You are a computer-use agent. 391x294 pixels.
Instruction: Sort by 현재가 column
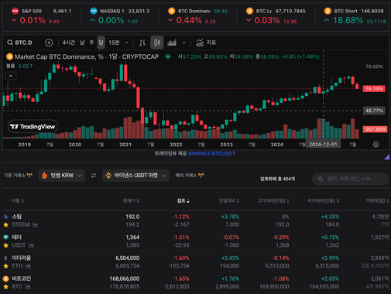point(131,200)
